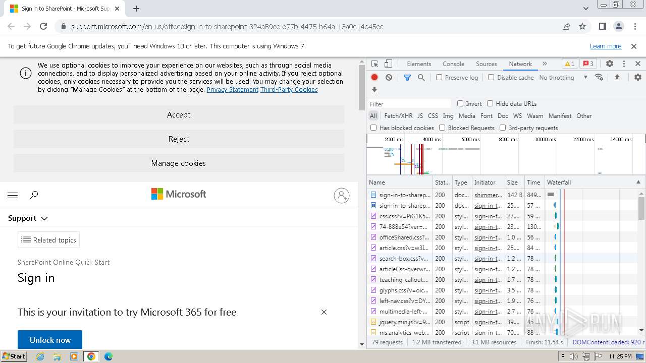
Task: Click the share page icon in address bar
Action: tap(566, 26)
